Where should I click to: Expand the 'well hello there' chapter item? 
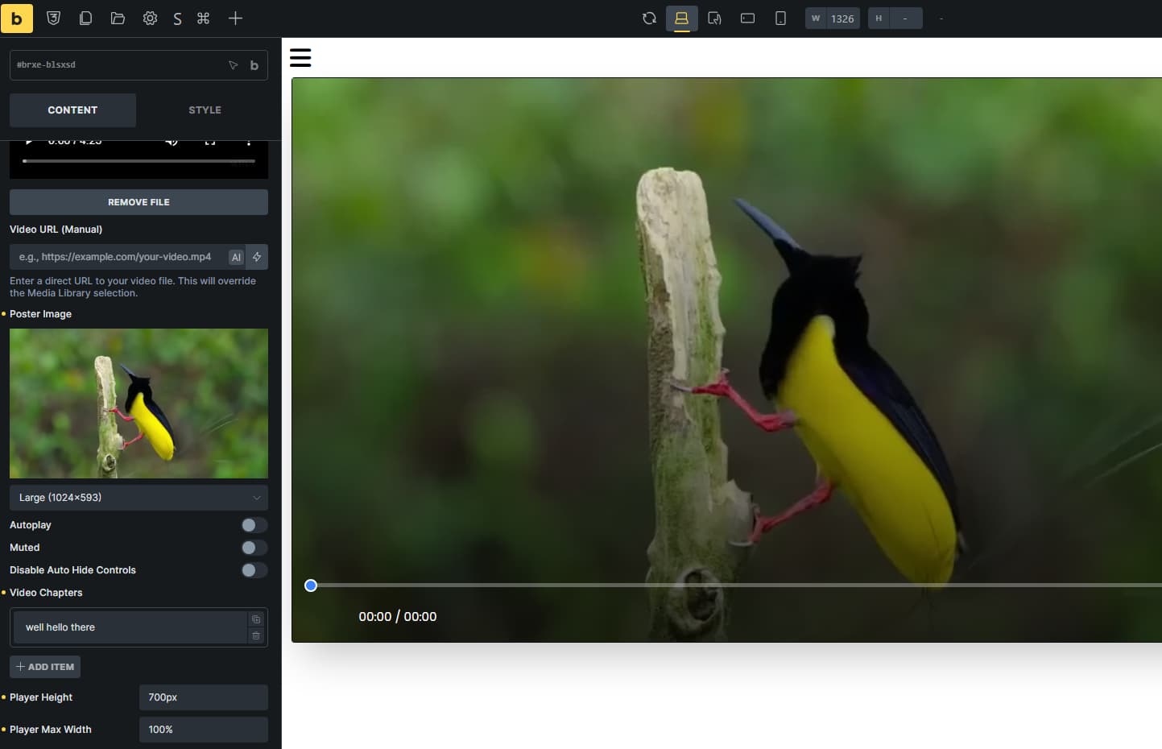129,627
